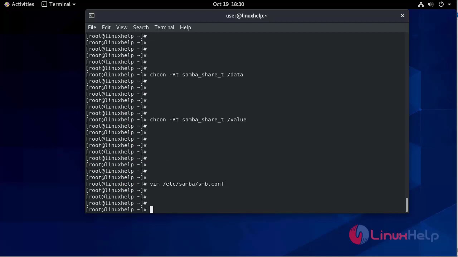Image resolution: width=458 pixels, height=257 pixels.
Task: Click the terminal icon in the top bar
Action: pos(44,4)
